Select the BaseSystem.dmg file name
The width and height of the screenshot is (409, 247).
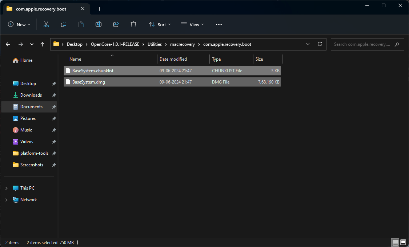coord(89,82)
